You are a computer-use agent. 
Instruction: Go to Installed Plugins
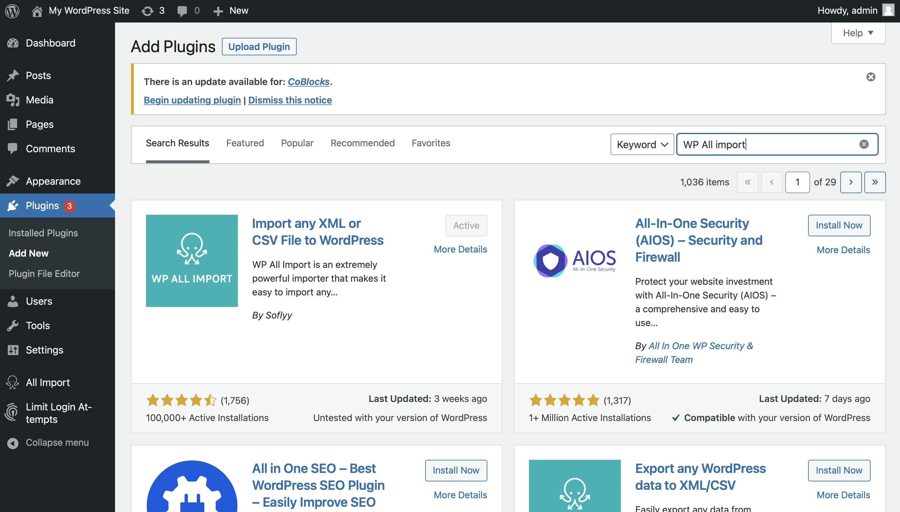[43, 233]
